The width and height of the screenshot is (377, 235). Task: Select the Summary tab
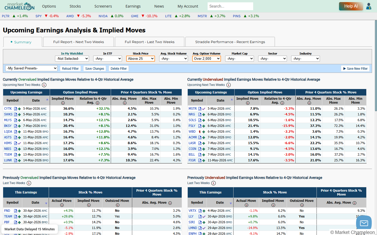pyautogui.click(x=23, y=42)
